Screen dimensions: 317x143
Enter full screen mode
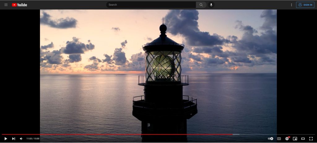(x=311, y=139)
